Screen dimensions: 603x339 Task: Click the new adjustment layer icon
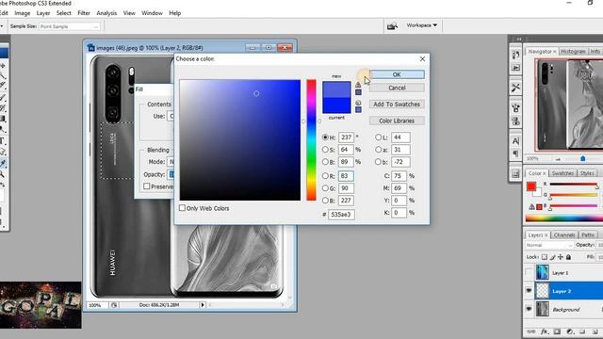click(x=569, y=331)
